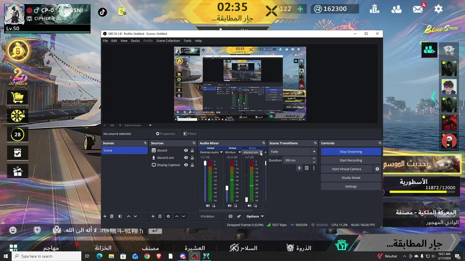Toggle monitoring headphones for Desktop Audio

pos(214,206)
